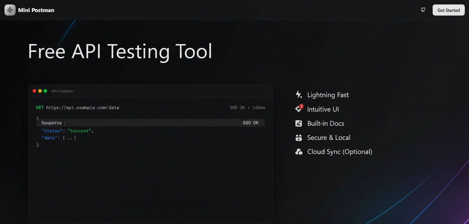The image size is (469, 224).
Task: Click the GET method label
Action: 40,108
